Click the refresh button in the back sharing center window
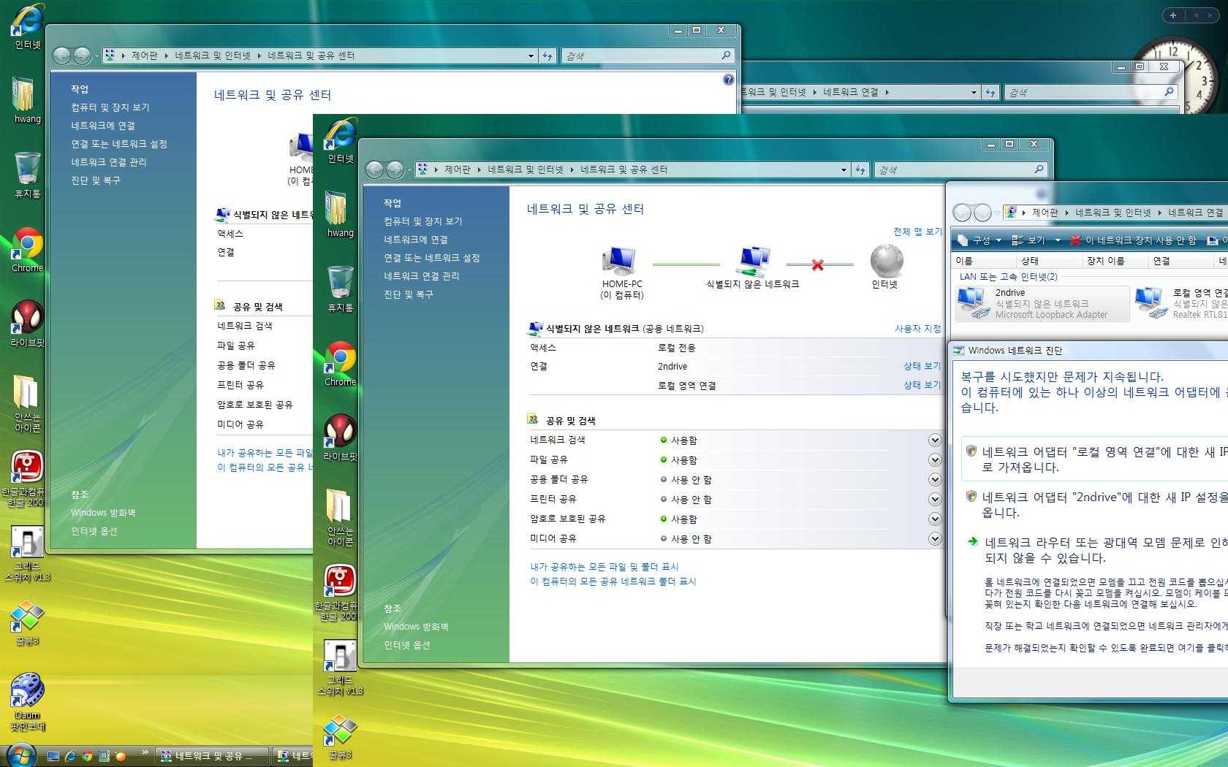Viewport: 1228px width, 767px height. [x=547, y=56]
